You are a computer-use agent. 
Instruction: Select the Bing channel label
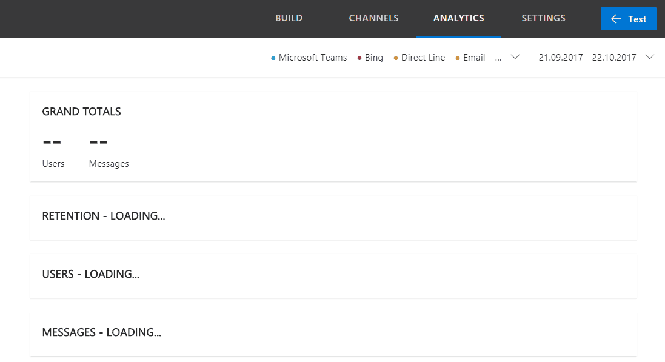(374, 58)
